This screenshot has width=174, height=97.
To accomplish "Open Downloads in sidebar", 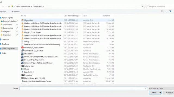I will tap(7, 25).
